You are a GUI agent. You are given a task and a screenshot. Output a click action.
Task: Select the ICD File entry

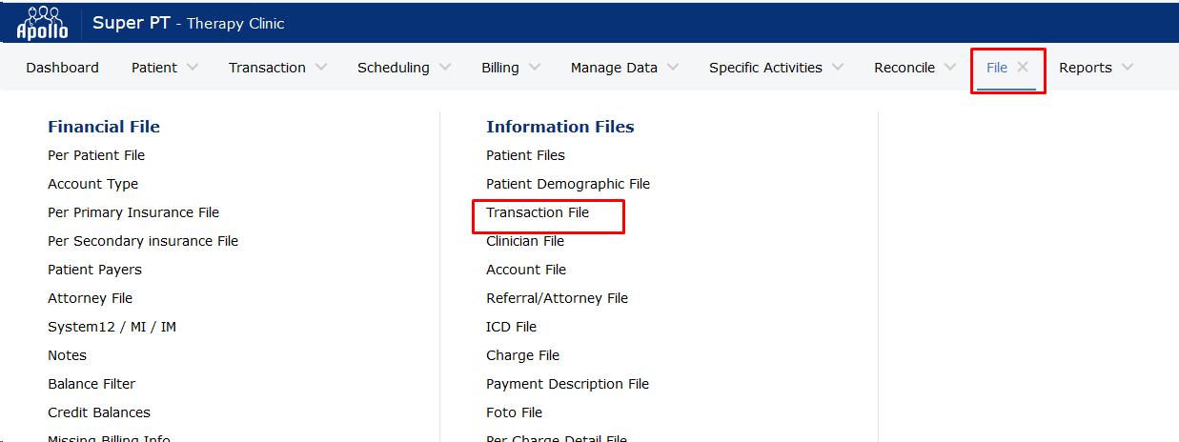pos(511,327)
